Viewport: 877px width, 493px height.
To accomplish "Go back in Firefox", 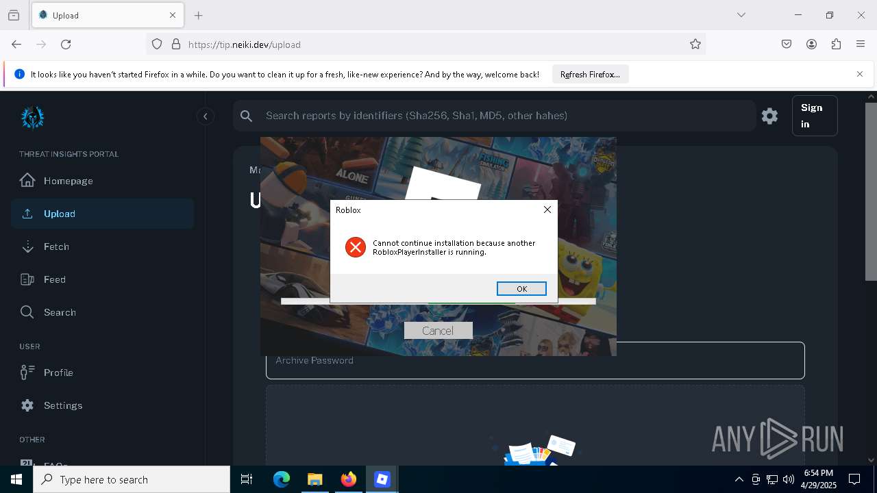I will (16, 44).
